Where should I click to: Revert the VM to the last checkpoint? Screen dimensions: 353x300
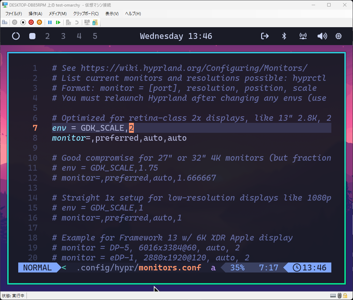coord(77,22)
